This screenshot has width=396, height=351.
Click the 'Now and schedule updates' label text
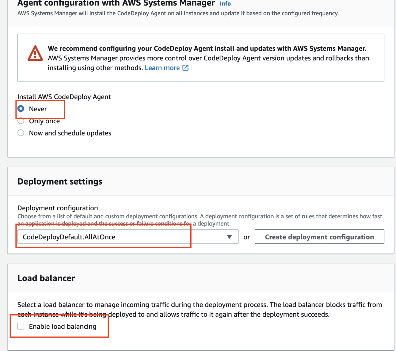70,133
